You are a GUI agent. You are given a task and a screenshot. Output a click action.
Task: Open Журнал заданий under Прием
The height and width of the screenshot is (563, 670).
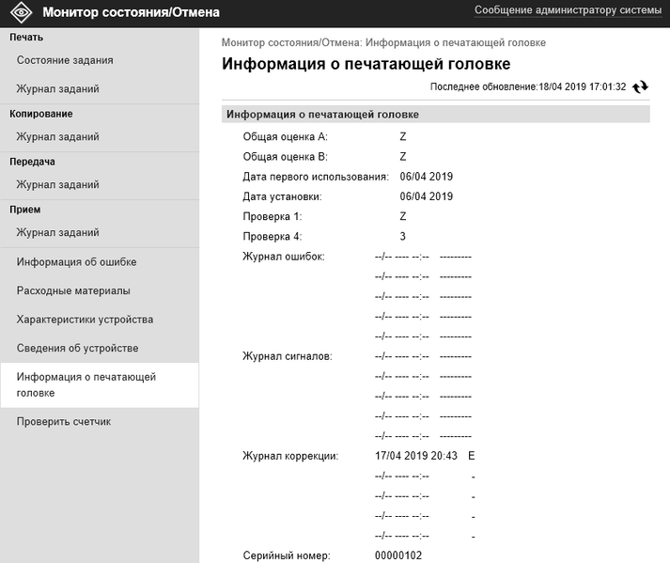pos(57,232)
